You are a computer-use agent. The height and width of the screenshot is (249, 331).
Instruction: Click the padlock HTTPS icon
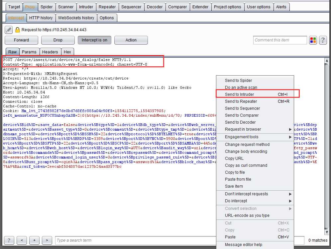(x=18, y=30)
